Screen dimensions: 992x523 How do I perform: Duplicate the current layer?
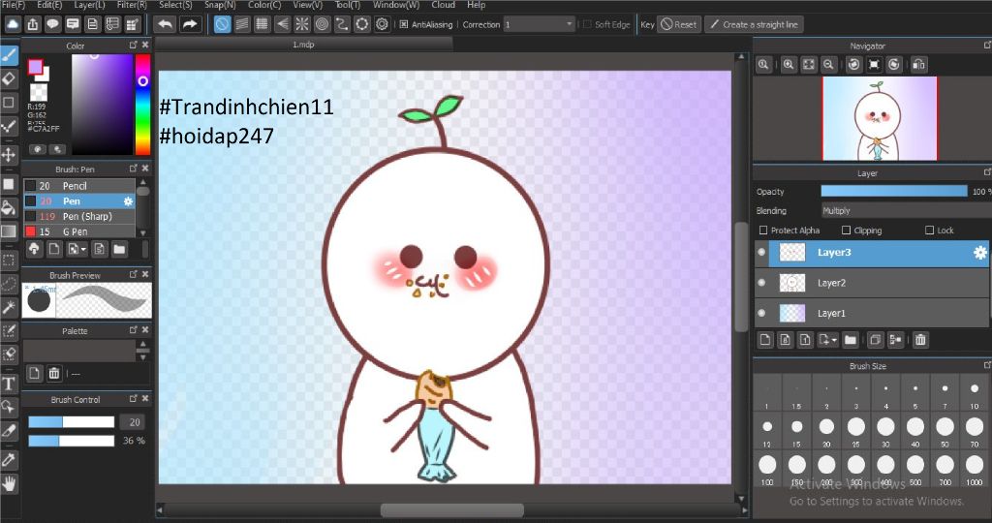pyautogui.click(x=875, y=340)
